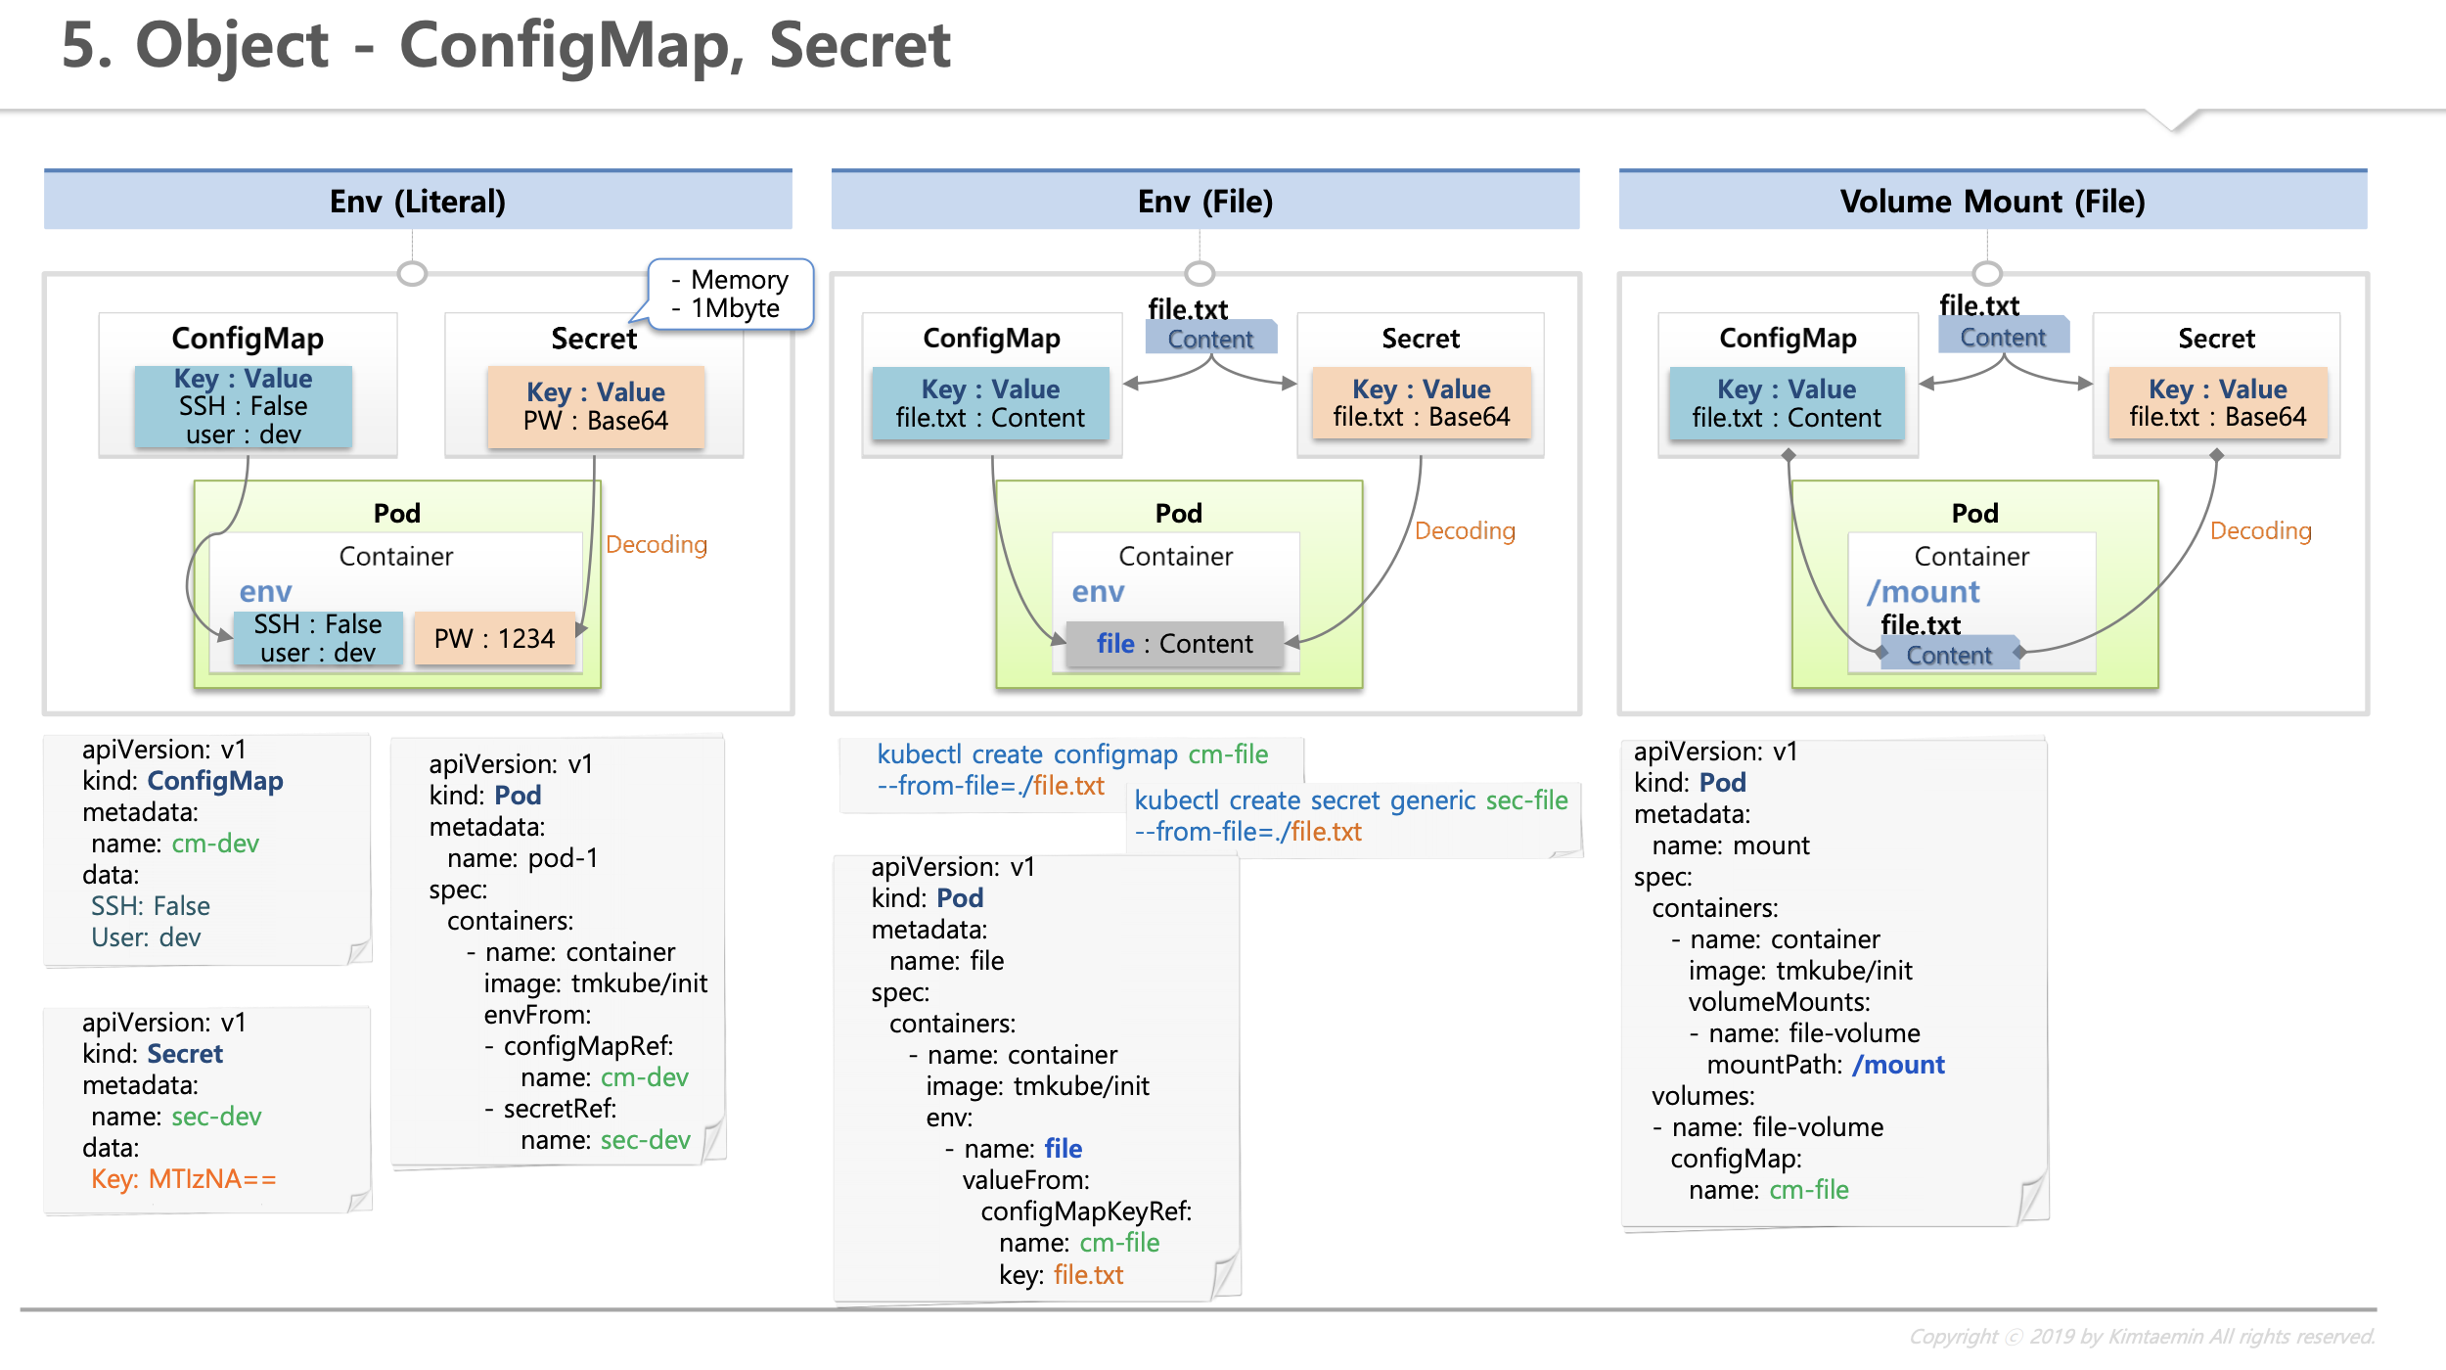Click the 'kubectl create configmap cm-file' command
The width and height of the screenshot is (2446, 1370).
tap(1072, 754)
